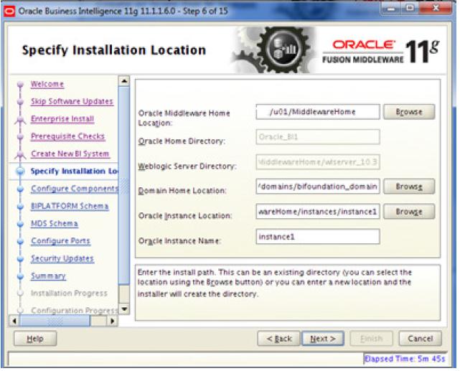Go back with the Back button
Viewport: 460px width, 371px height.
click(x=278, y=339)
